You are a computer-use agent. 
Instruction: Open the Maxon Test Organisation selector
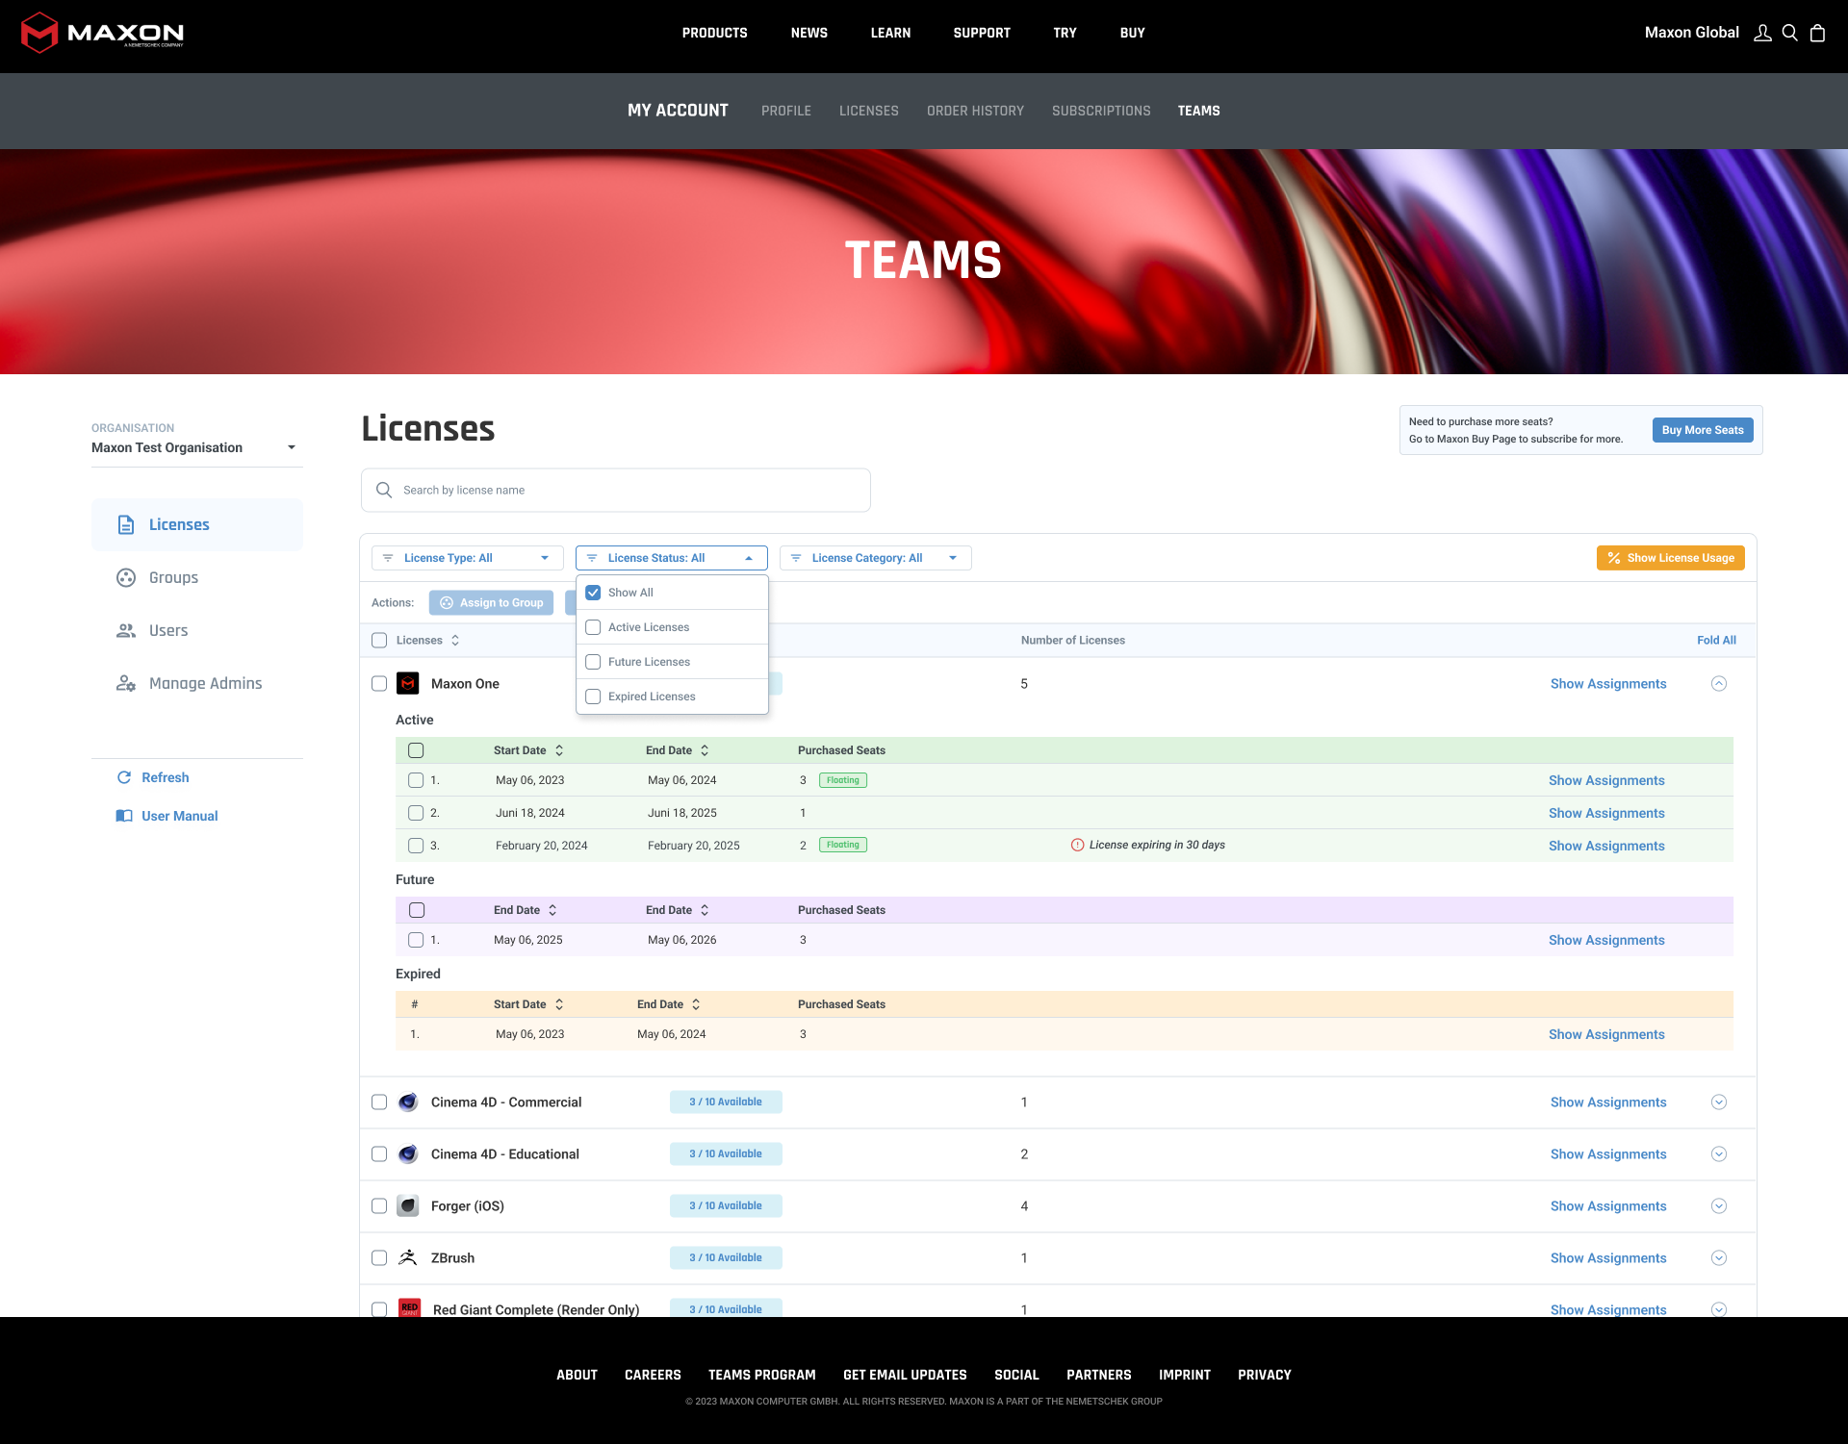[x=196, y=447]
